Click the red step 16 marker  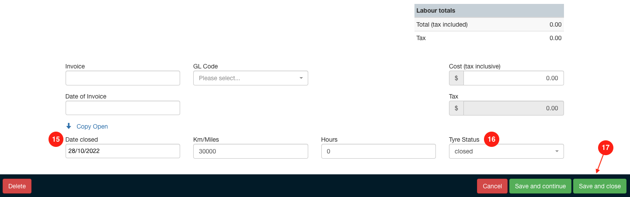click(491, 139)
